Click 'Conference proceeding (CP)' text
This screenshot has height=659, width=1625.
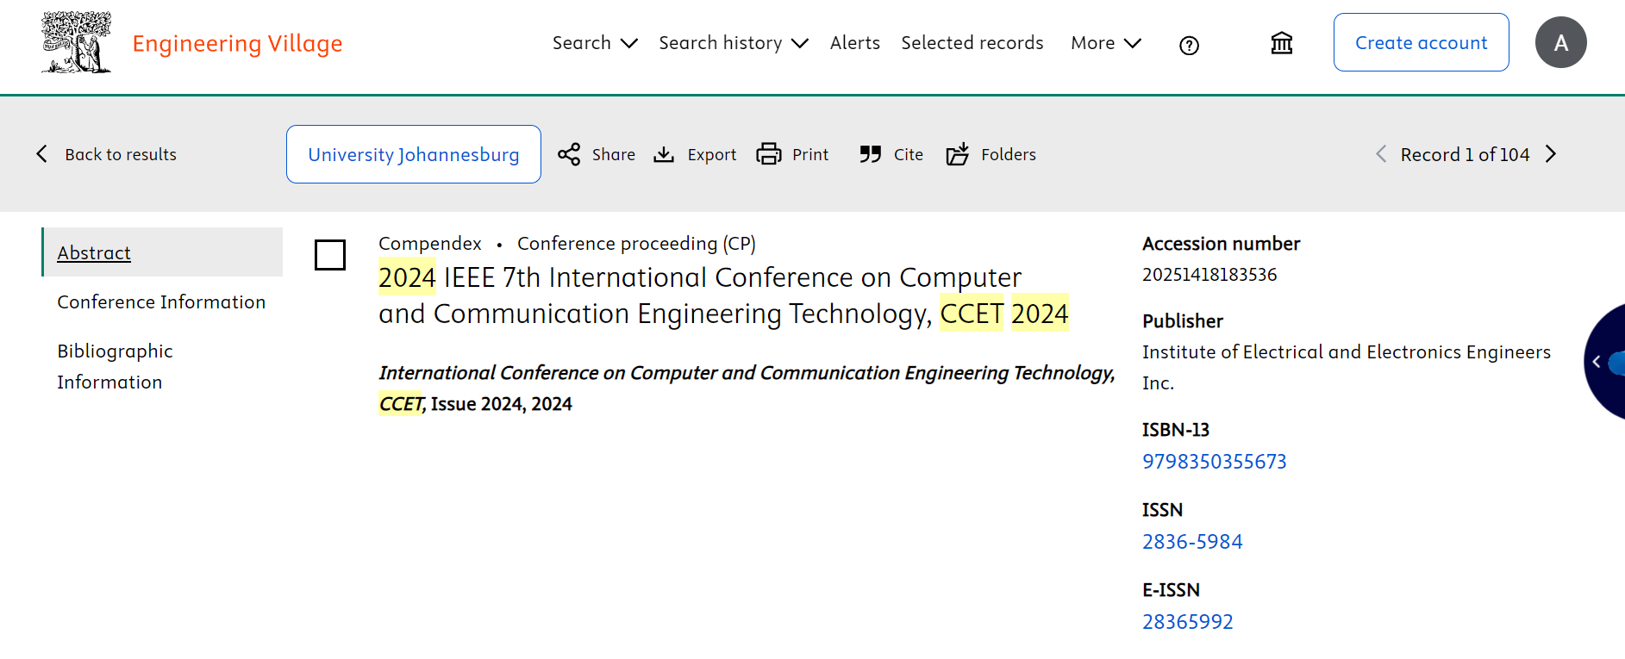click(x=636, y=244)
